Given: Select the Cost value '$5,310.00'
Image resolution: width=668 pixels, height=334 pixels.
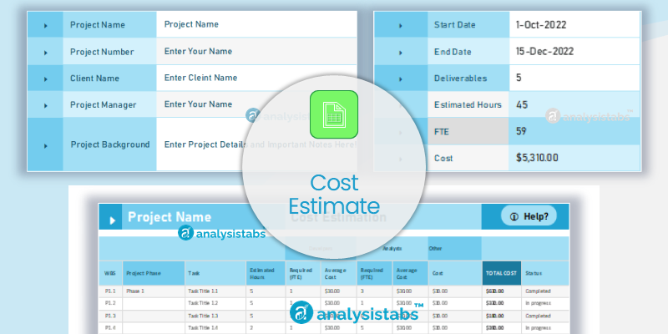Looking at the screenshot, I should click(574, 158).
